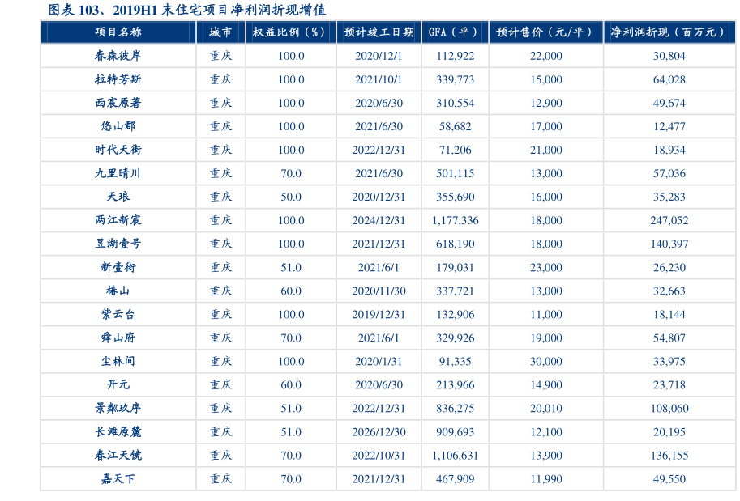The image size is (740, 501).
Task: Select the net profit value 247,052
Action: 669,220
